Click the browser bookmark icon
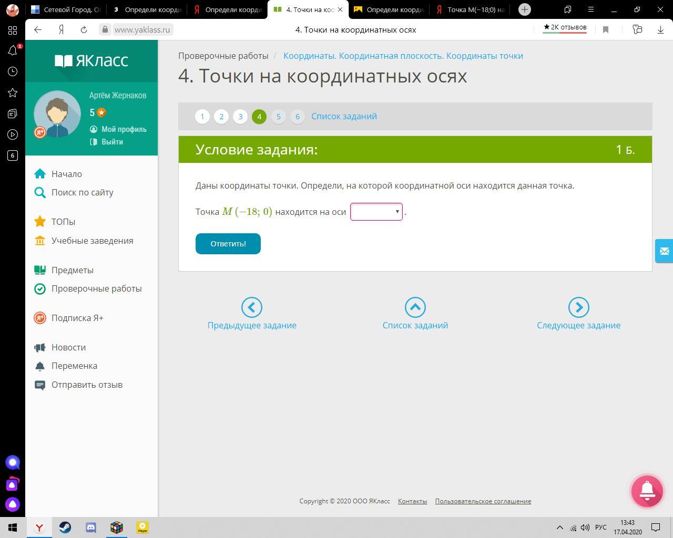 click(x=606, y=30)
